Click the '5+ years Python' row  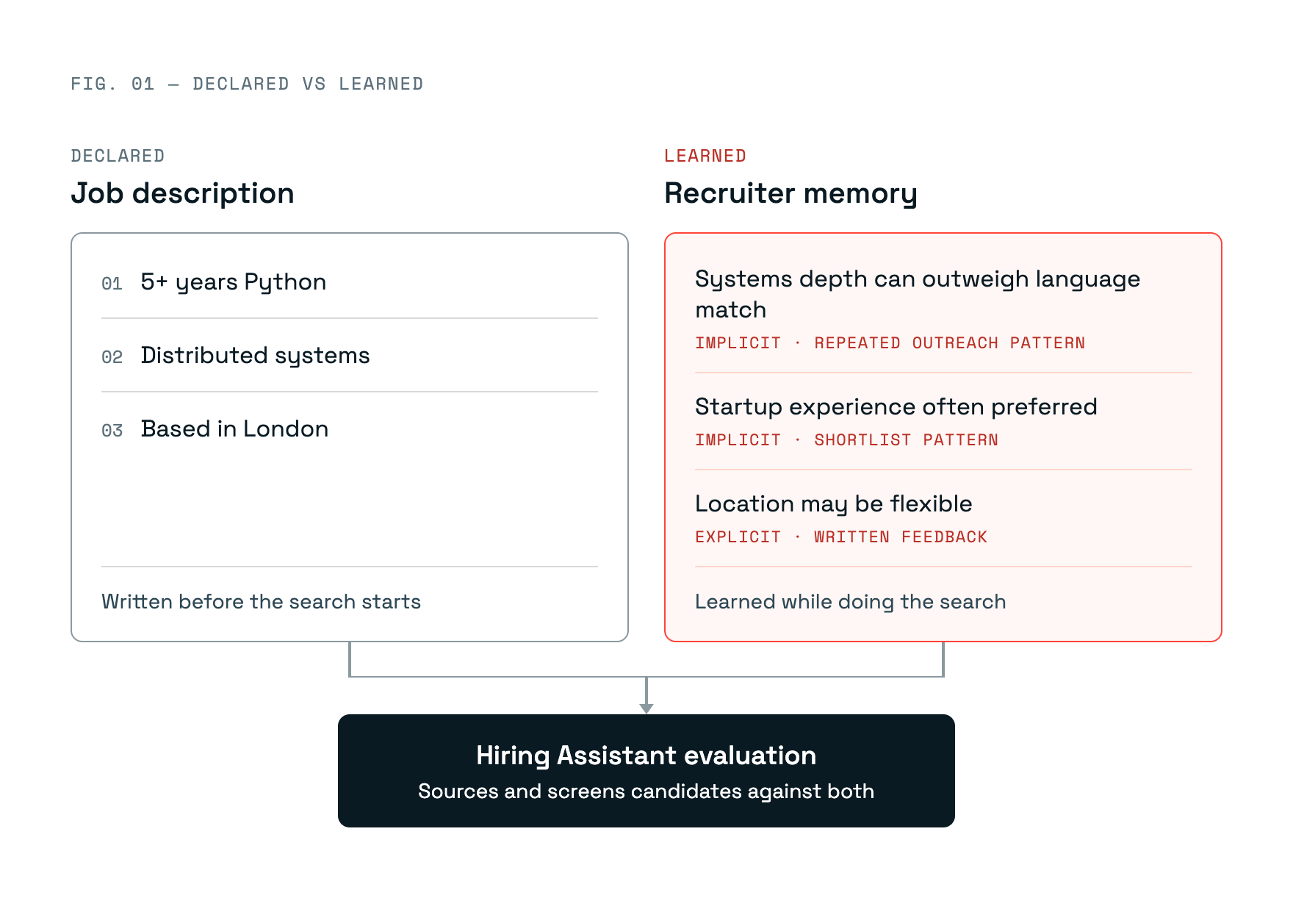pyautogui.click(x=350, y=282)
